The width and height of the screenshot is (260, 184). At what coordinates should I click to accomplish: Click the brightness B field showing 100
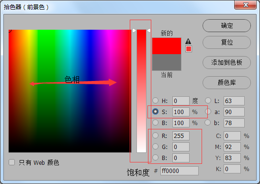click(181, 123)
